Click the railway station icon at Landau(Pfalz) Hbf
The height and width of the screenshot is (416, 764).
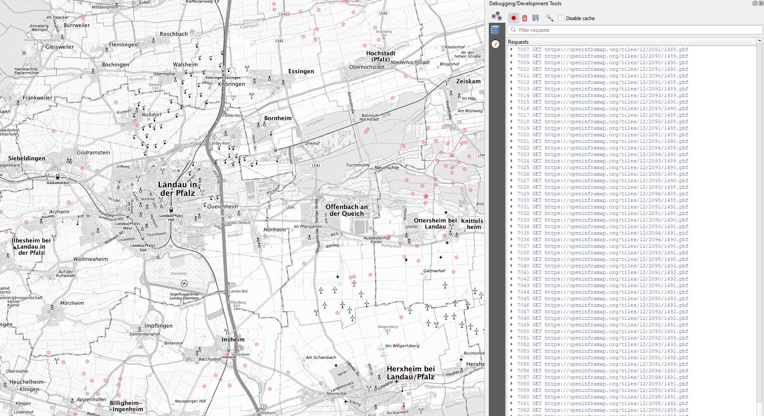pyautogui.click(x=171, y=210)
